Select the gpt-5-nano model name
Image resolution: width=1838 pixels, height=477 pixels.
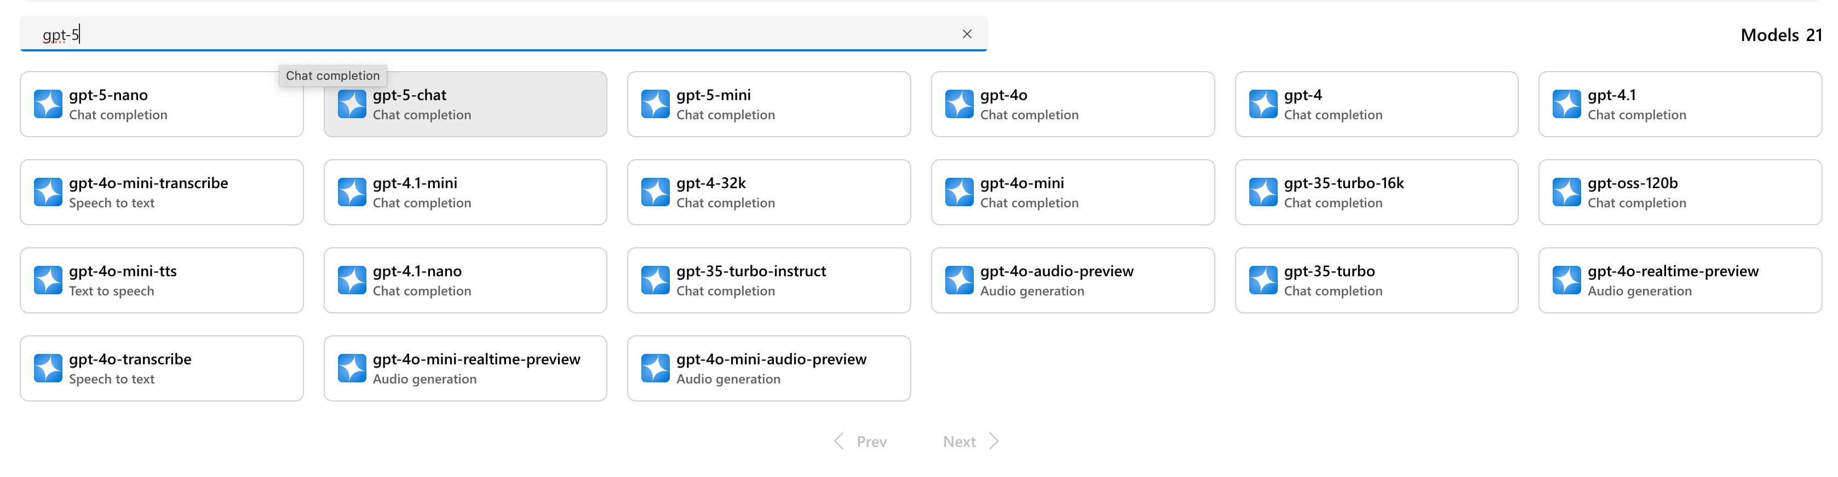coord(108,96)
